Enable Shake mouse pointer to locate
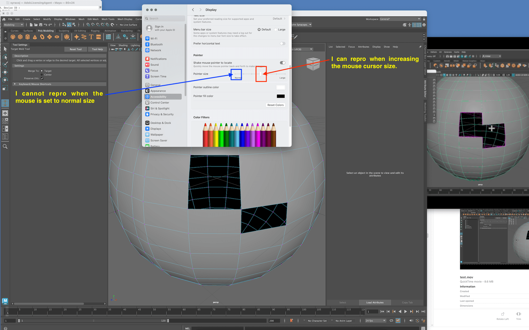Viewport: 529px width, 330px height. click(x=282, y=63)
